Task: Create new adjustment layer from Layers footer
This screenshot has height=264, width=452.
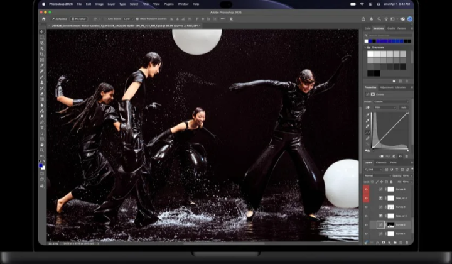Action: click(x=389, y=243)
